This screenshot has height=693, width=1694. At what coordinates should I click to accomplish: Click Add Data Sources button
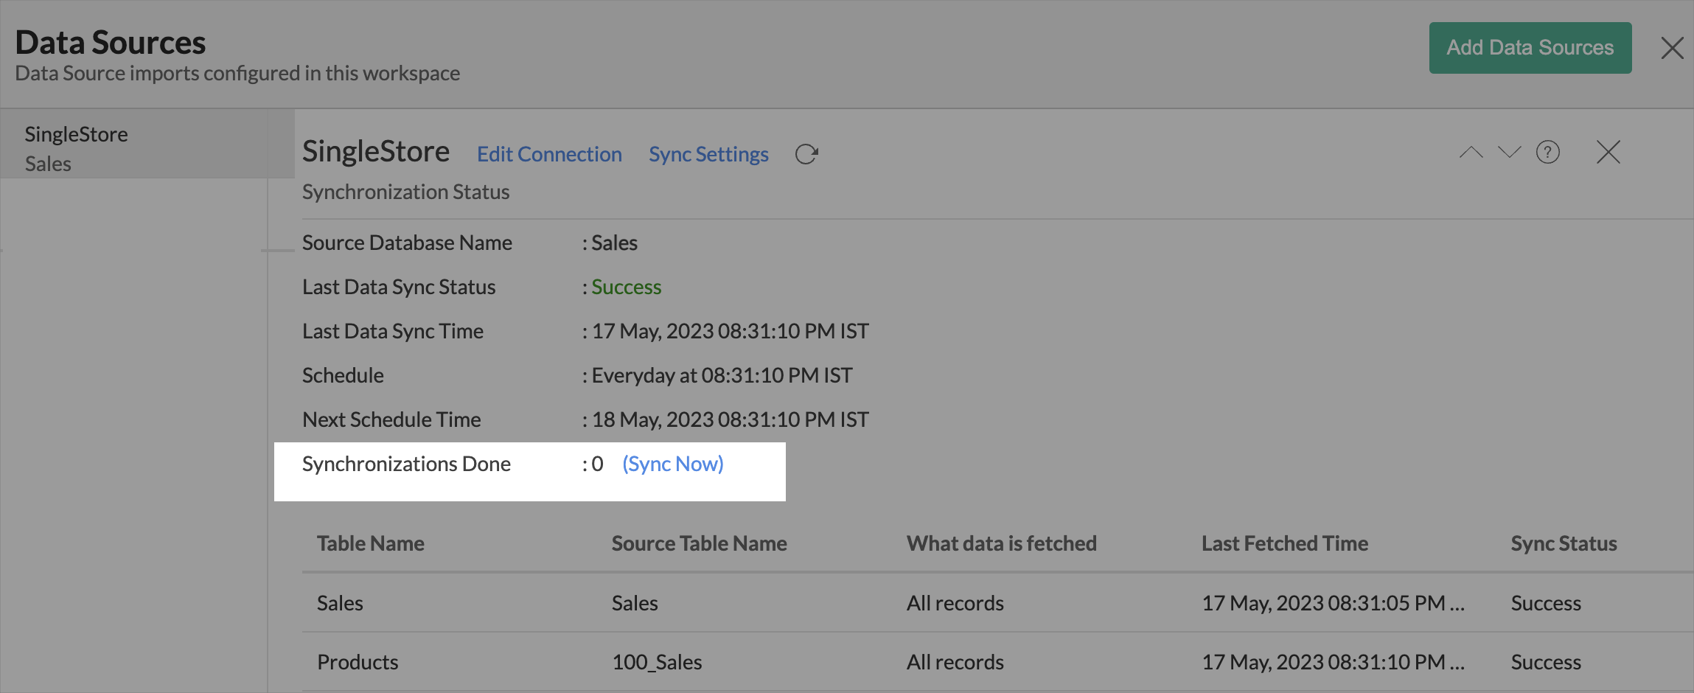tap(1530, 48)
